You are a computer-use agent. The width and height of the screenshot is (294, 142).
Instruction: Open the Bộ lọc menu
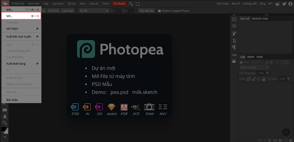click(72, 4)
